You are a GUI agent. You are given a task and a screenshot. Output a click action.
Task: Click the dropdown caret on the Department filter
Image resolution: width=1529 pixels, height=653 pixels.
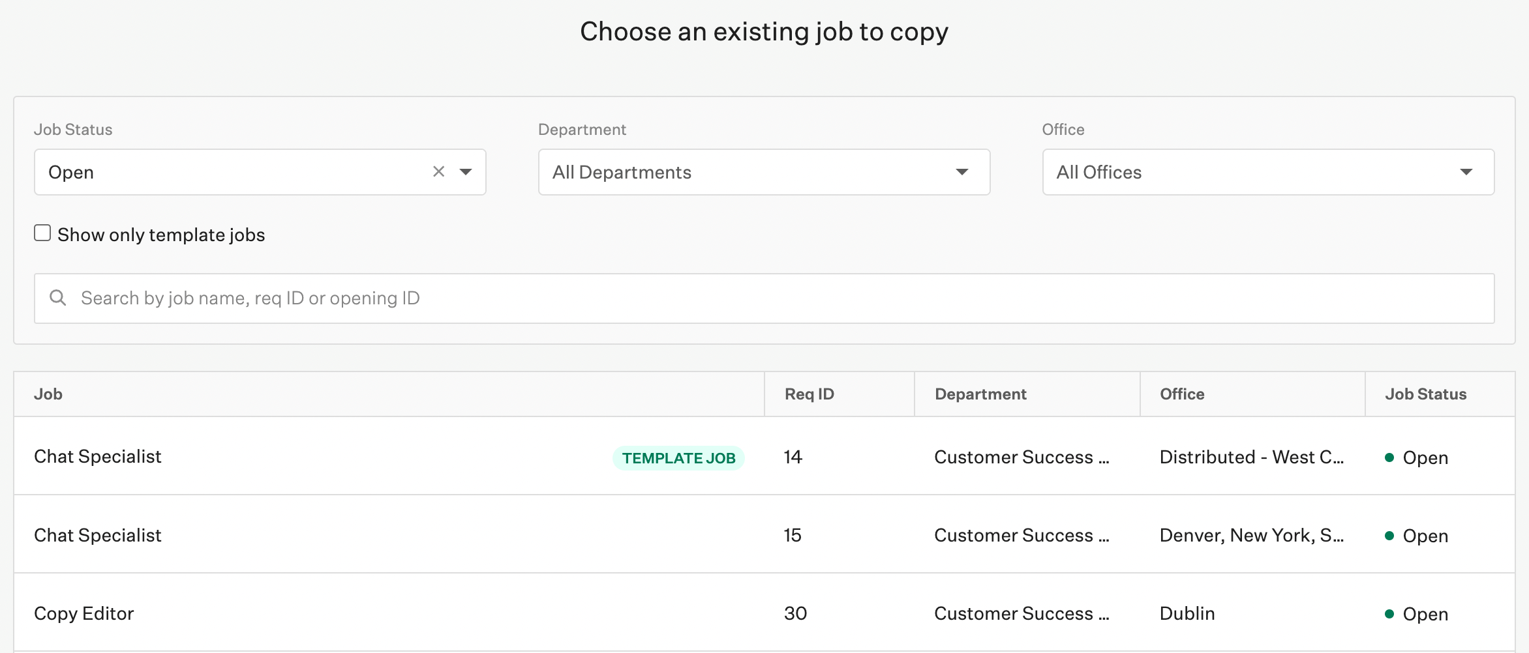(x=961, y=171)
